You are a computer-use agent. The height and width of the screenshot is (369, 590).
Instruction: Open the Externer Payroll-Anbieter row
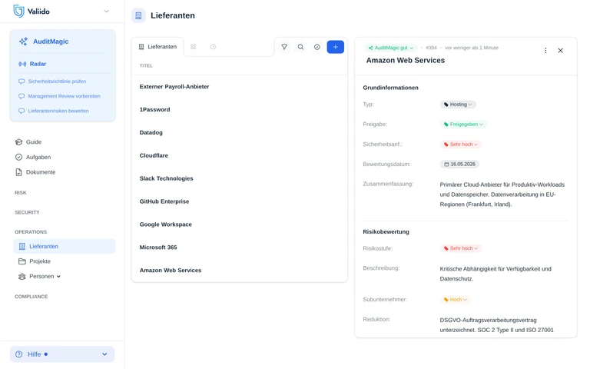(240, 87)
